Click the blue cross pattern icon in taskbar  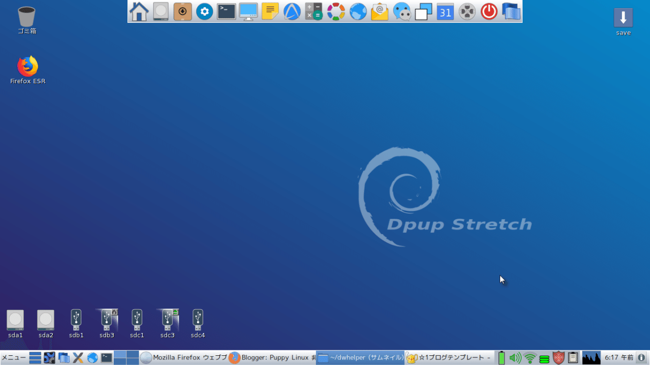49,358
